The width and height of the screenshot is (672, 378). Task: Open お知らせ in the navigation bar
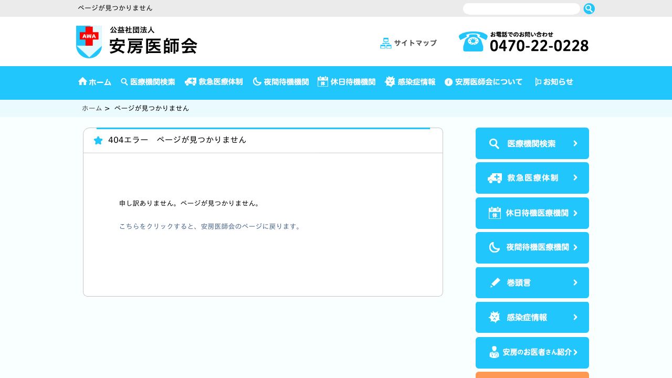pyautogui.click(x=554, y=82)
